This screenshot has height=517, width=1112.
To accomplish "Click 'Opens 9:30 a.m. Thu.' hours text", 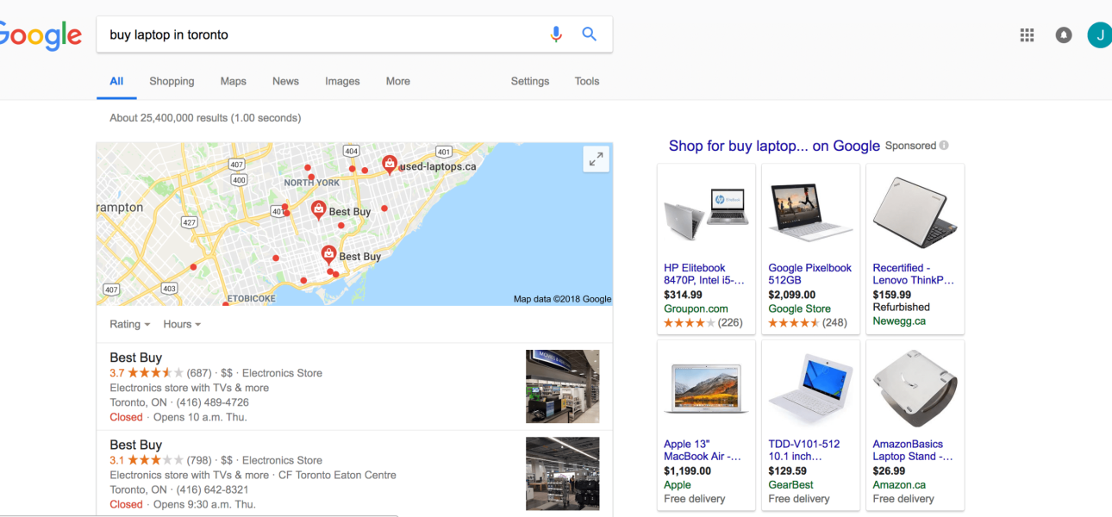I will click(x=204, y=504).
